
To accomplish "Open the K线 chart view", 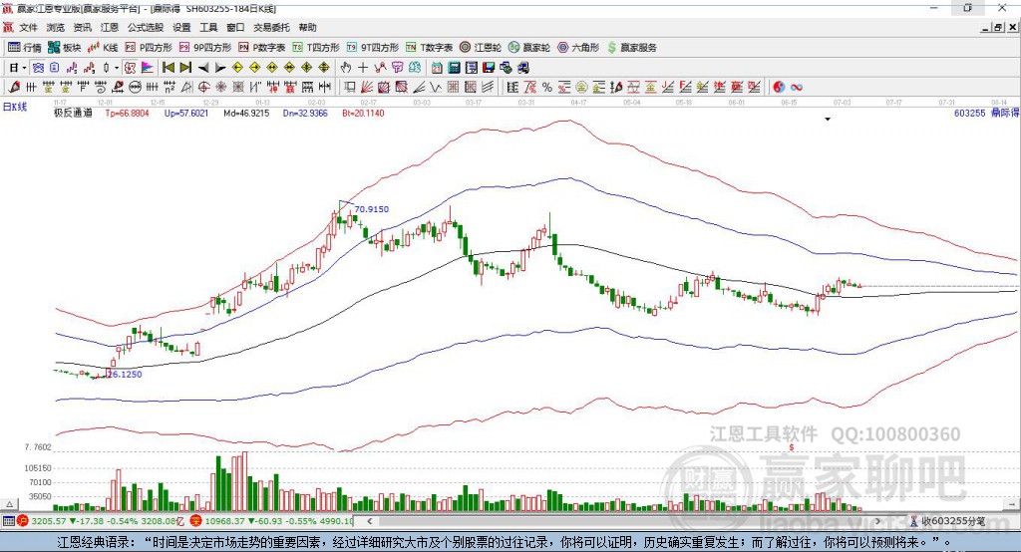I will [103, 48].
